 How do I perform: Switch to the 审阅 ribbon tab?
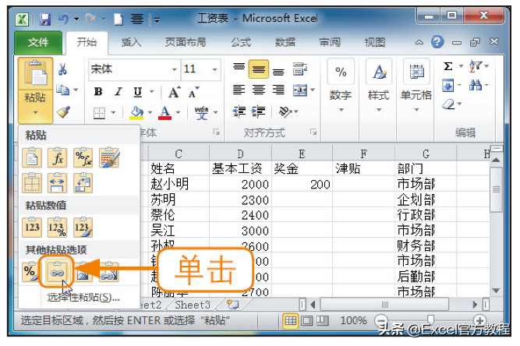click(329, 42)
